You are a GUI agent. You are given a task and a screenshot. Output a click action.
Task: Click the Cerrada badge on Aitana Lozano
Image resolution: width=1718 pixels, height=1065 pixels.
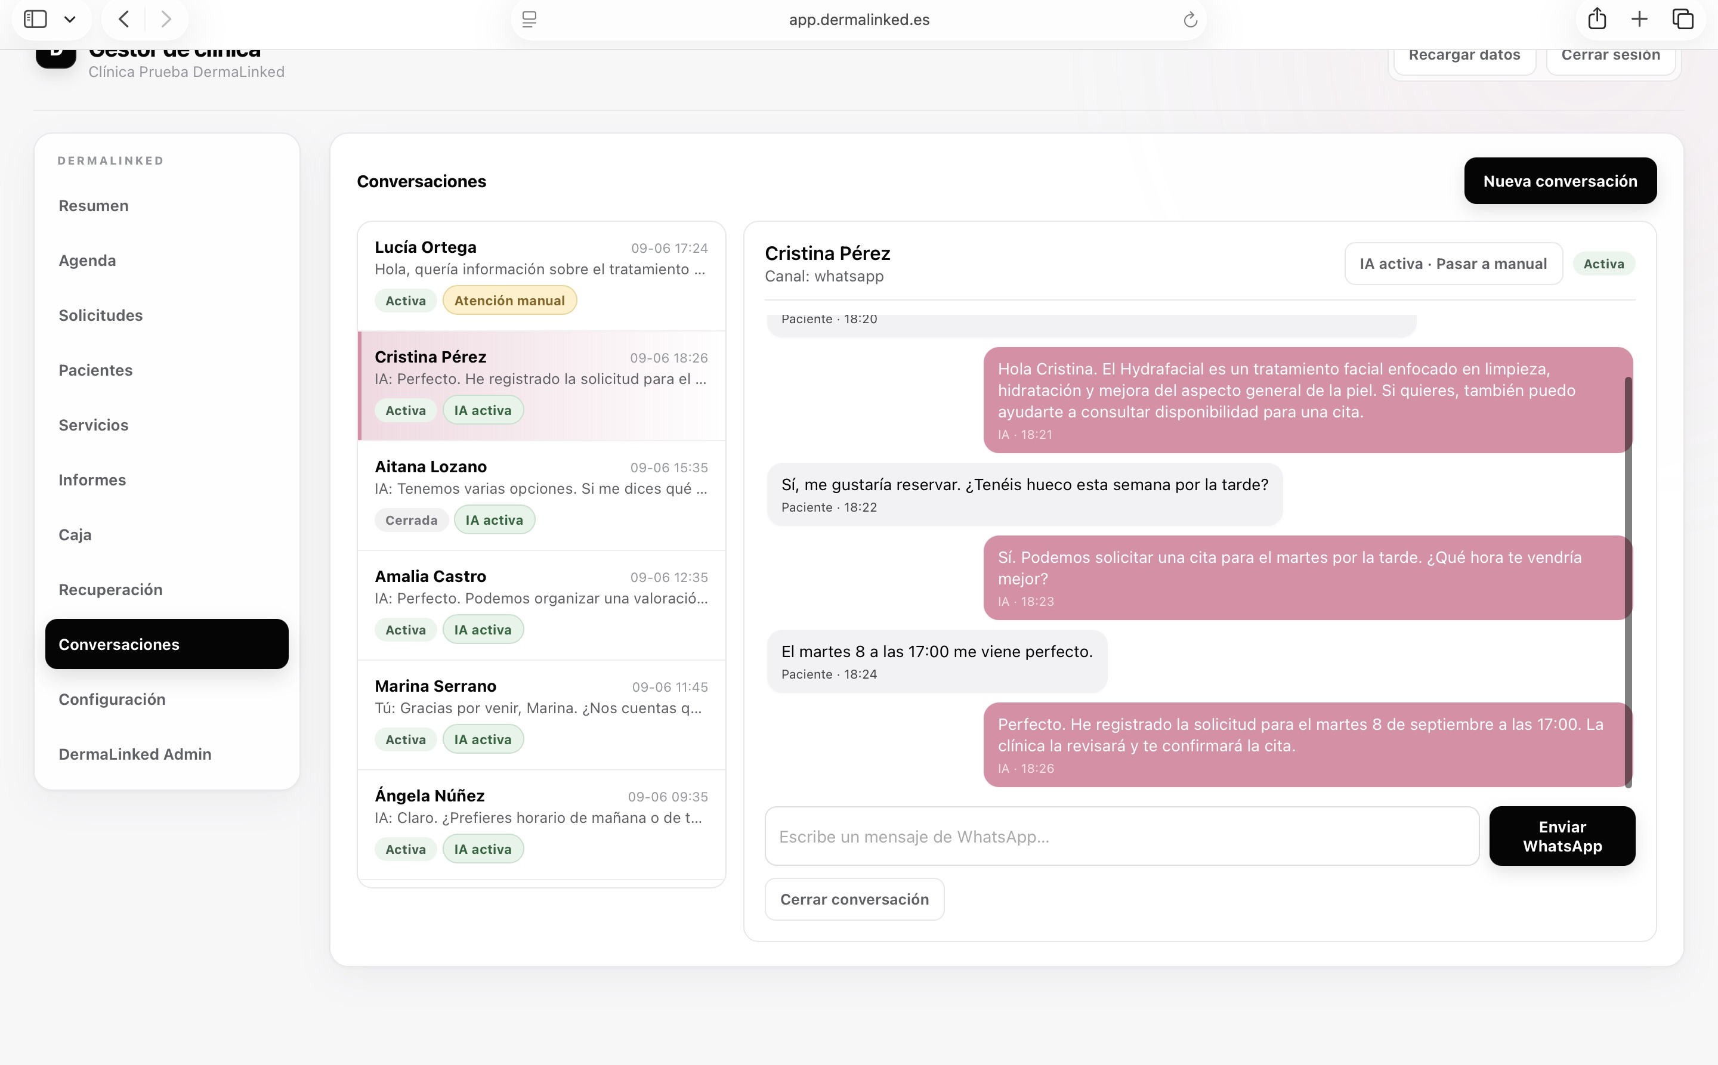click(x=412, y=521)
